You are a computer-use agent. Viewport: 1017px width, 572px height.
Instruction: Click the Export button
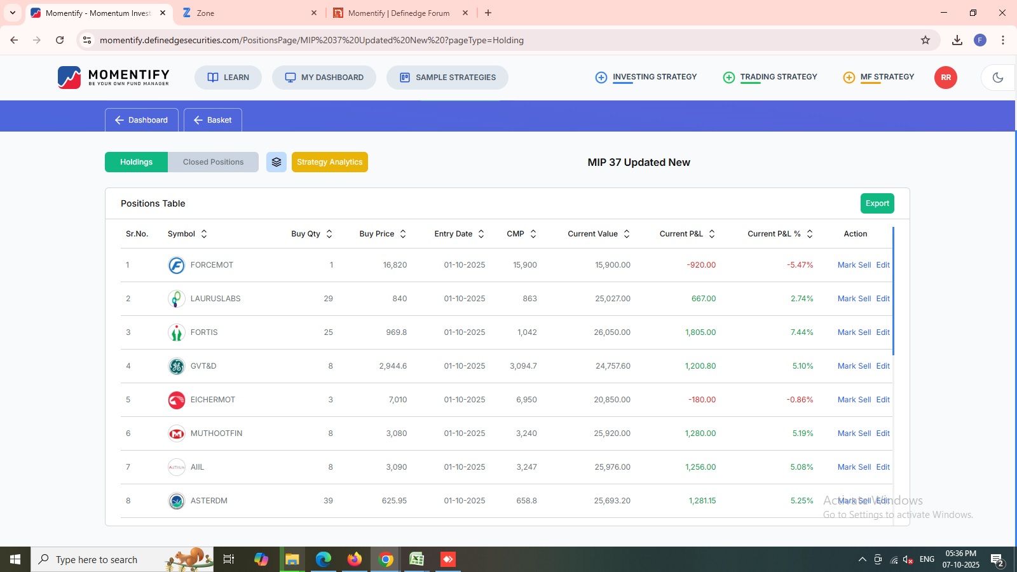point(877,203)
